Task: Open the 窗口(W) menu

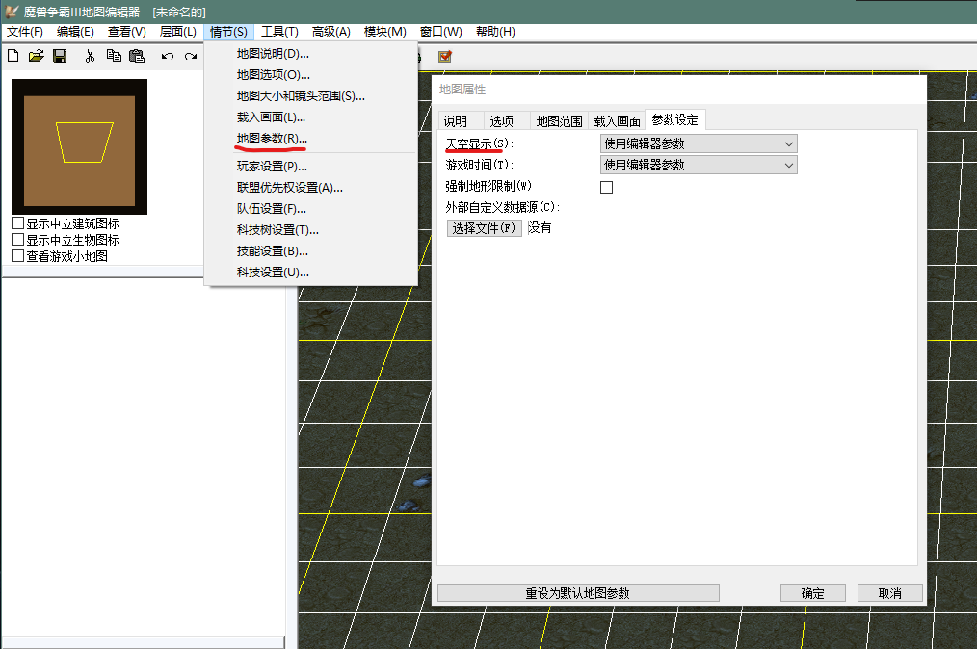Action: click(441, 32)
